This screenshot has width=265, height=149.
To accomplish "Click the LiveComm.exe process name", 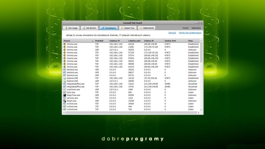I will coord(73,89).
